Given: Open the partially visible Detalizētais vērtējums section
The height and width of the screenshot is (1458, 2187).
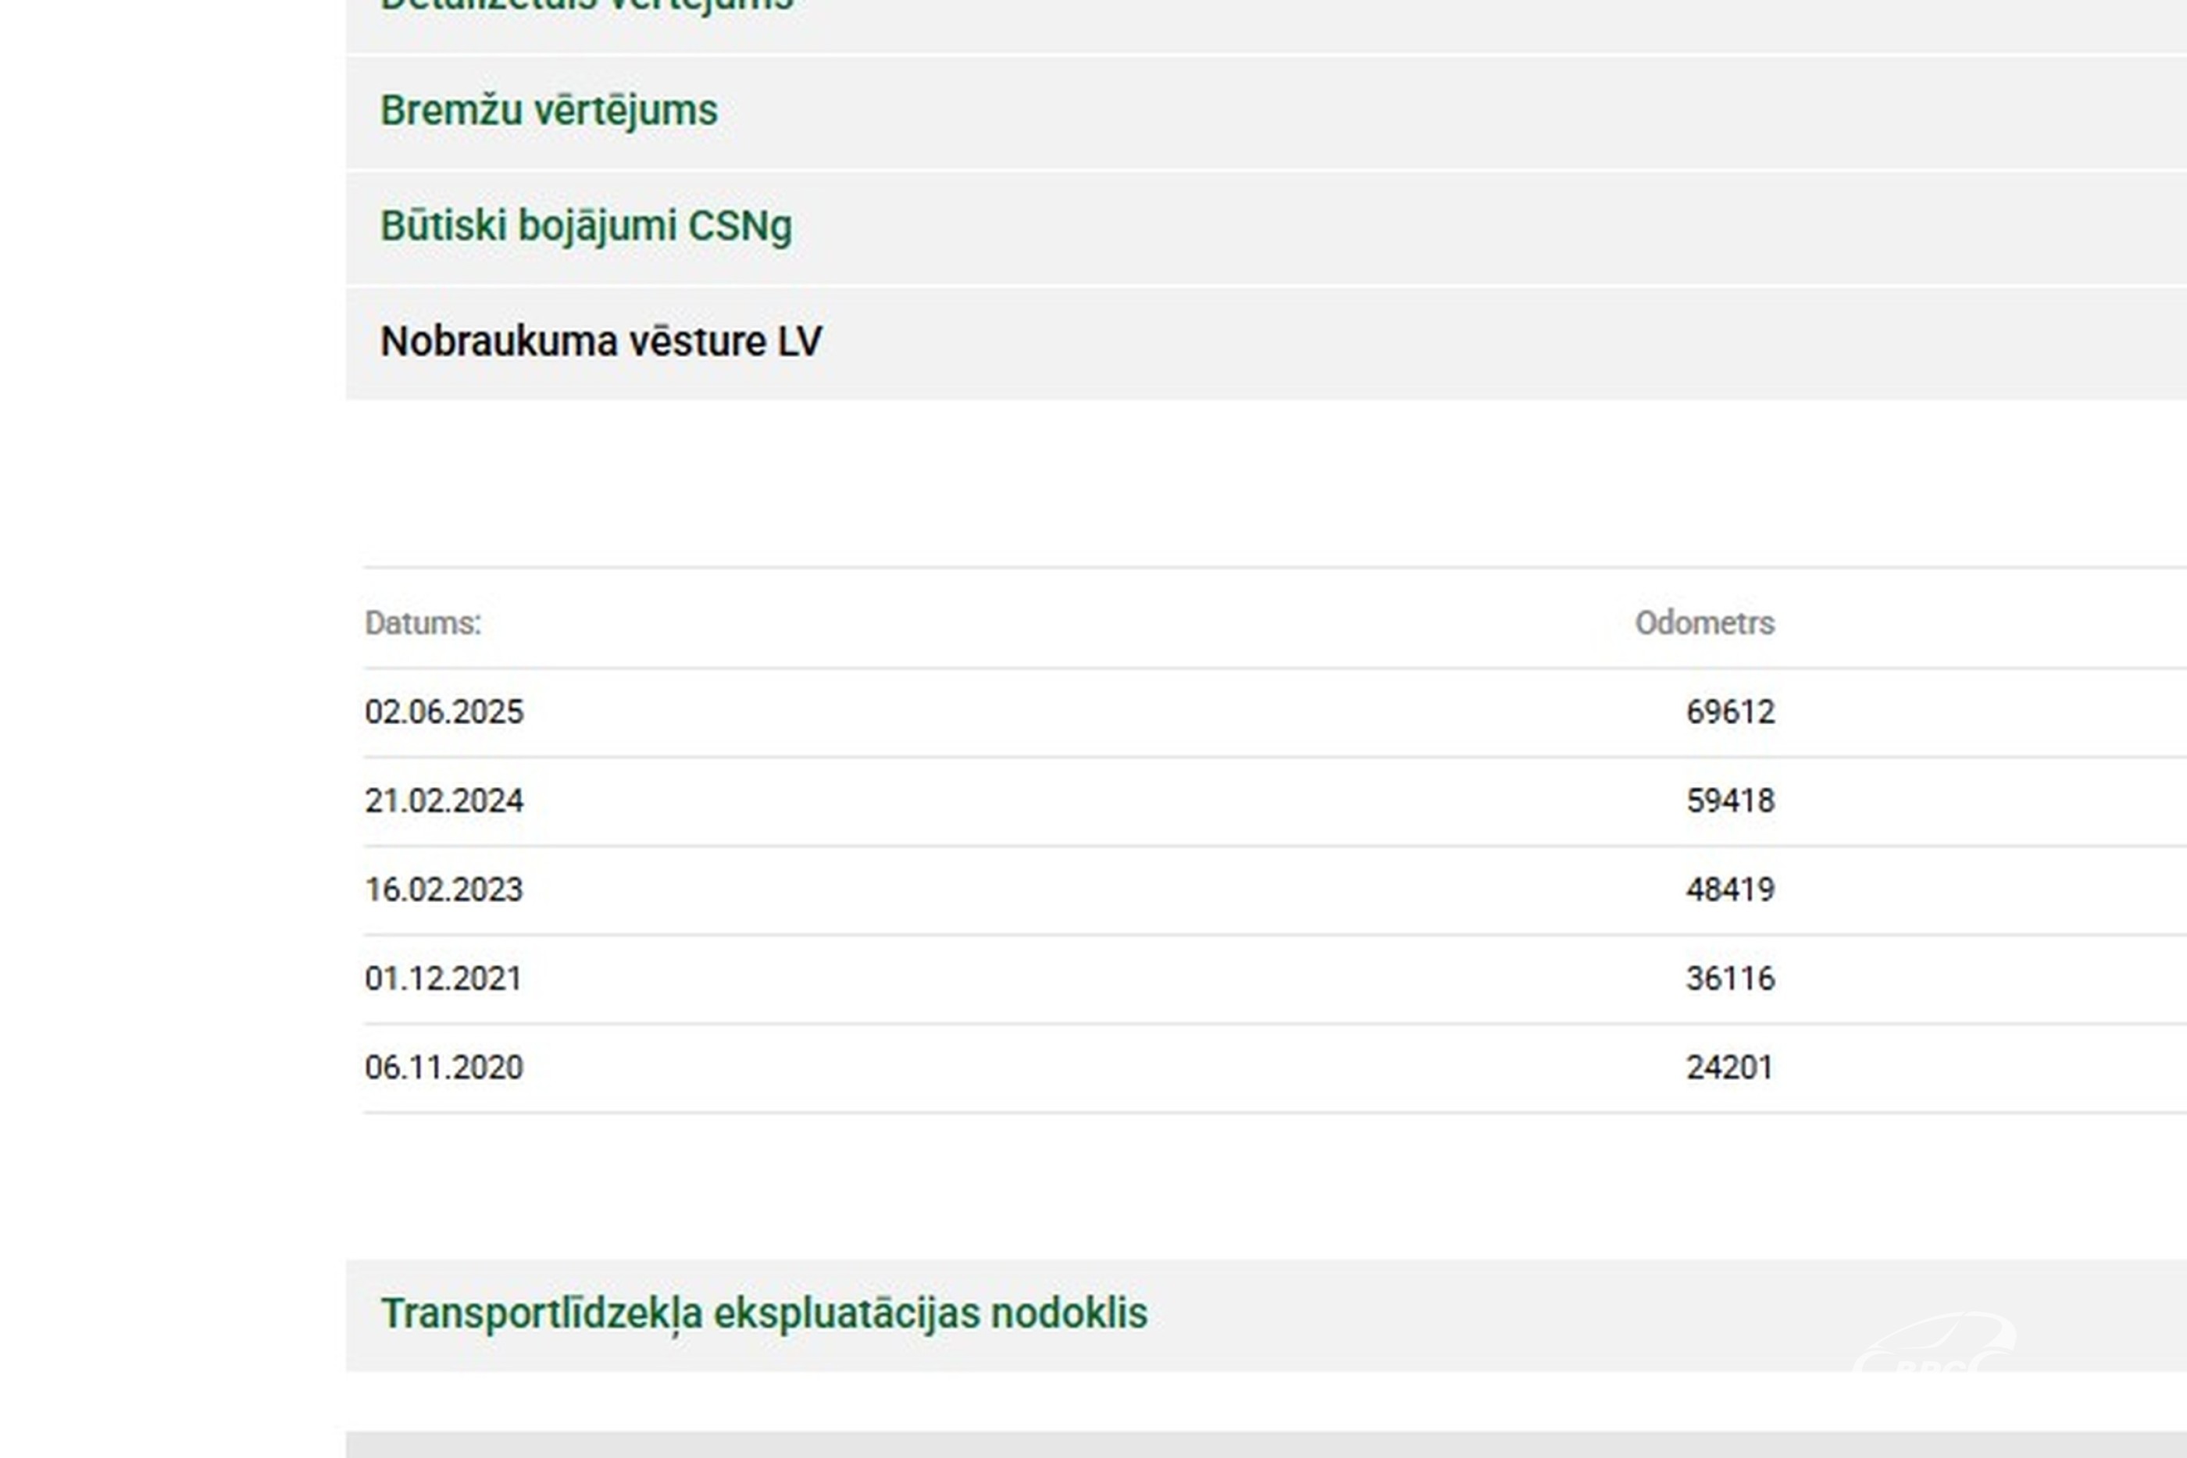Looking at the screenshot, I should point(586,8).
